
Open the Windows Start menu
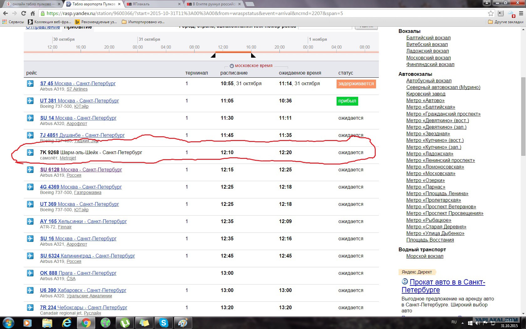8,323
